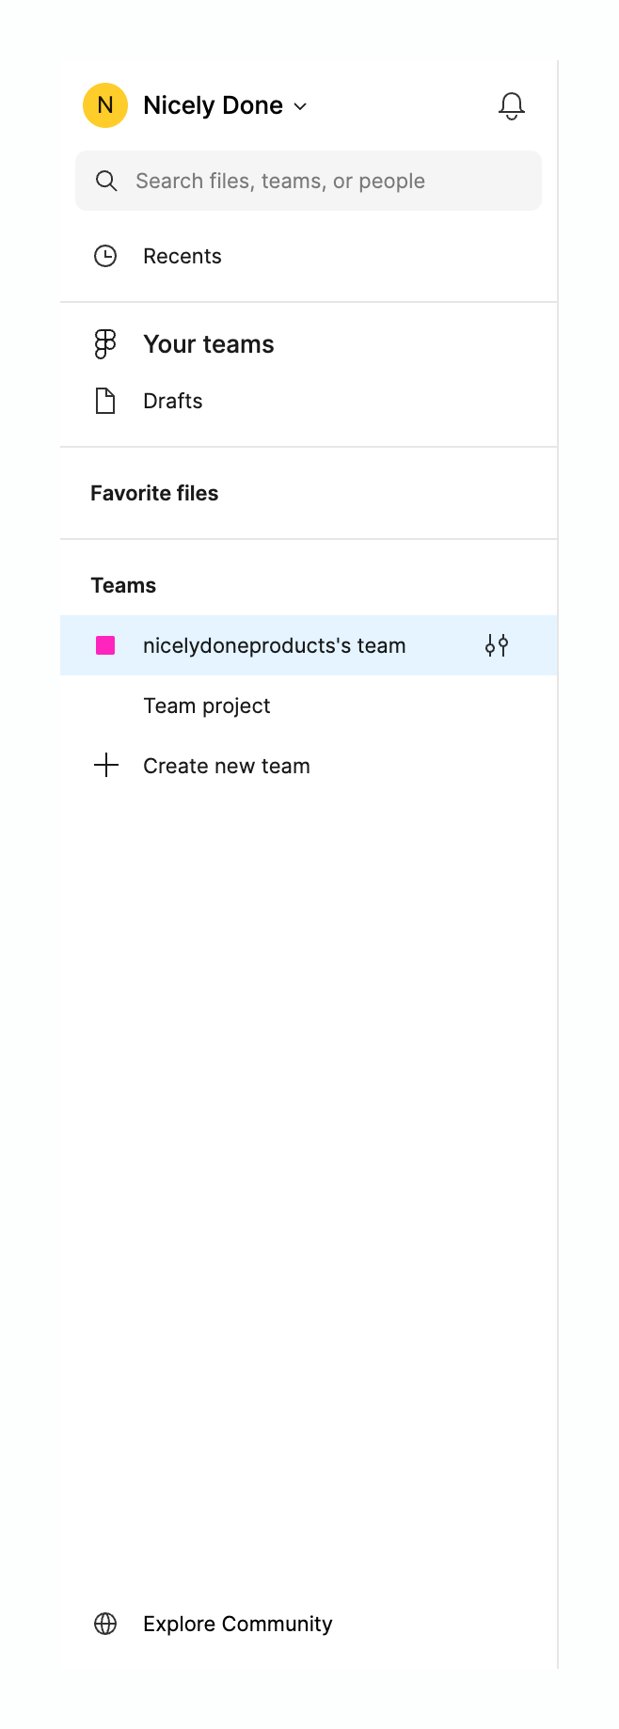This screenshot has height=1729, width=619.
Task: Click Create new team
Action: 226,765
